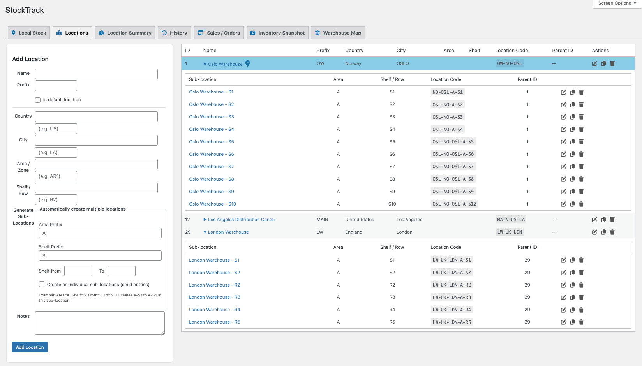Switch to the Warehouse Map tab
642x366 pixels.
point(337,33)
